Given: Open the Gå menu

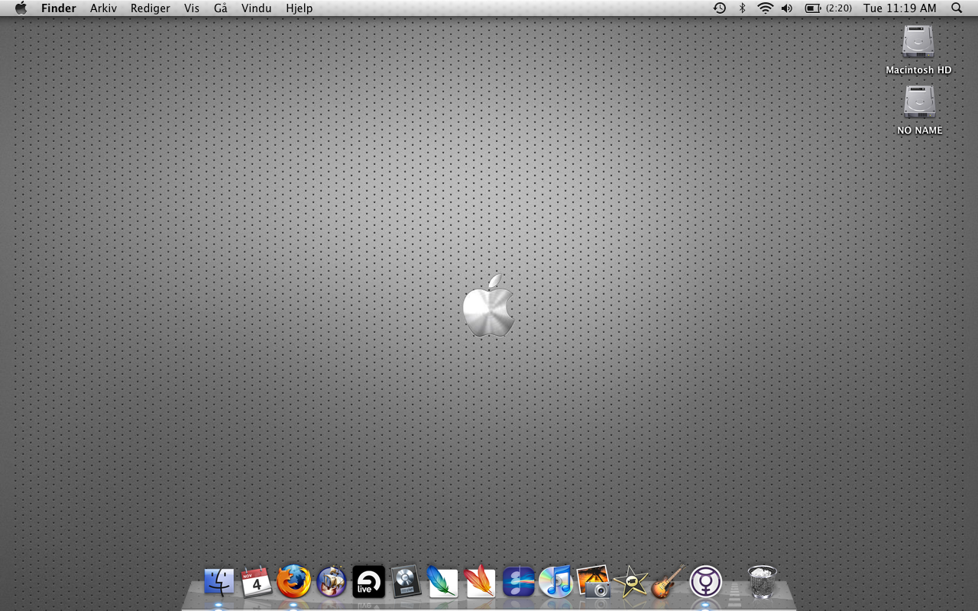Looking at the screenshot, I should 221,8.
